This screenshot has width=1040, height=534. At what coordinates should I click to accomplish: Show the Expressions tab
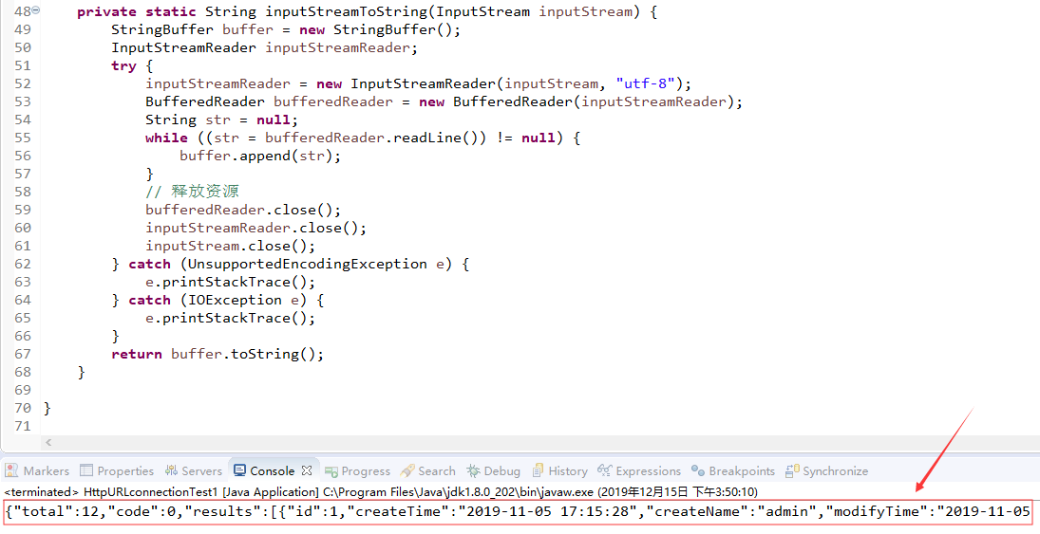click(x=639, y=471)
